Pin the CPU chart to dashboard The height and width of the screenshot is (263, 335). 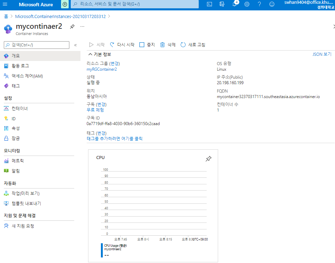point(208,159)
